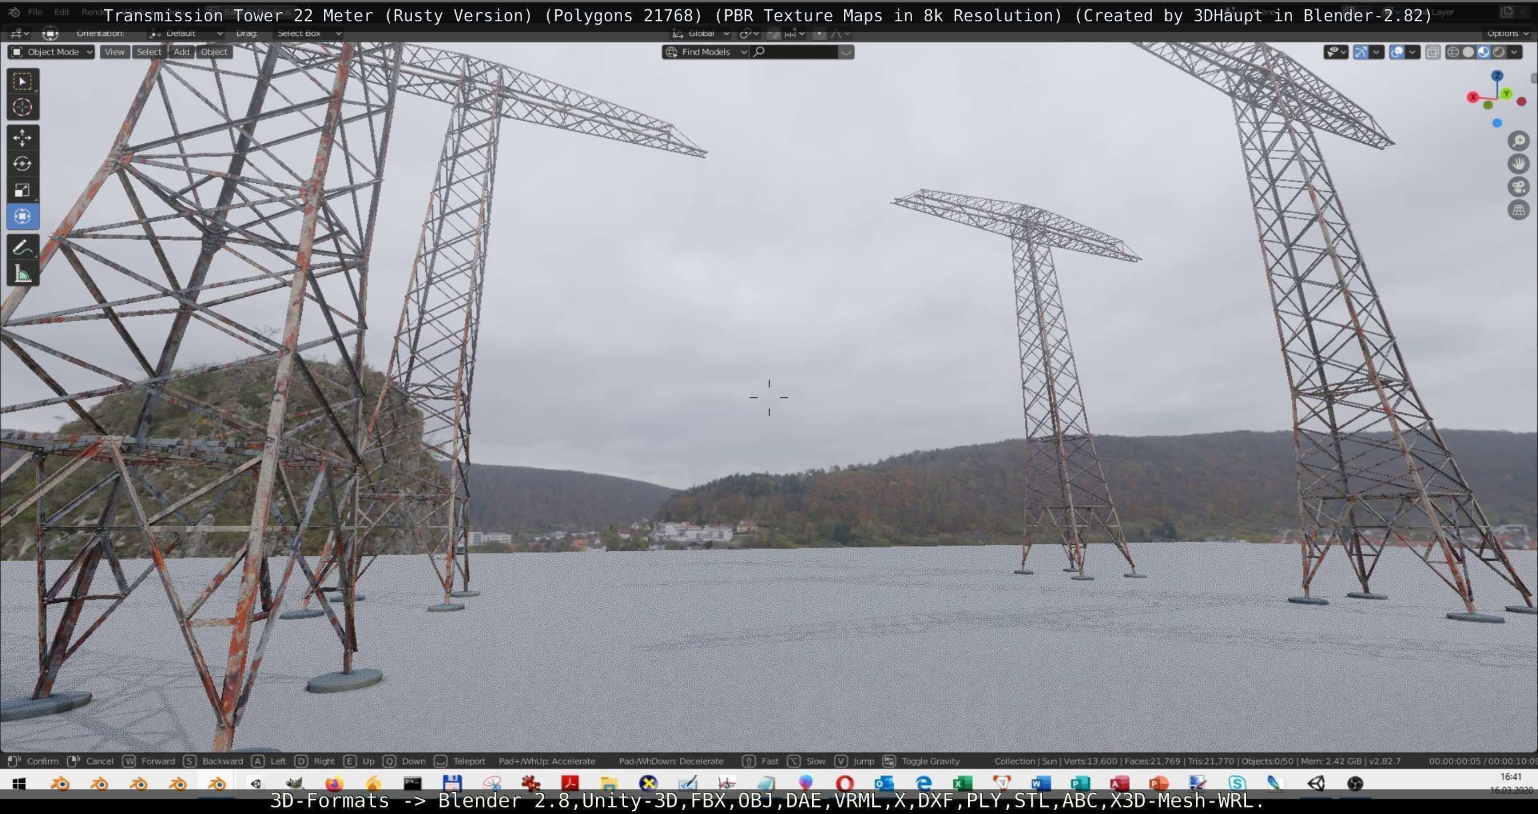Switch to rendered viewport shading

point(1499,52)
